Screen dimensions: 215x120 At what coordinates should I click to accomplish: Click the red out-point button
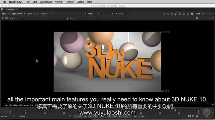click(130, 117)
